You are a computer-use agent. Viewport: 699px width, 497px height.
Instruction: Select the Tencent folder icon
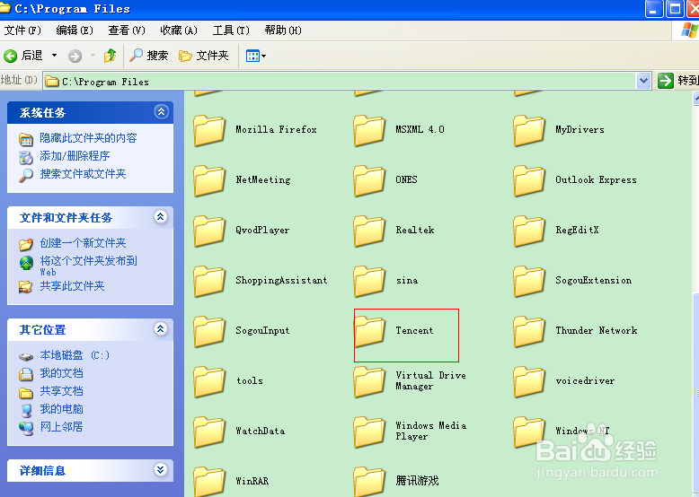pos(369,331)
